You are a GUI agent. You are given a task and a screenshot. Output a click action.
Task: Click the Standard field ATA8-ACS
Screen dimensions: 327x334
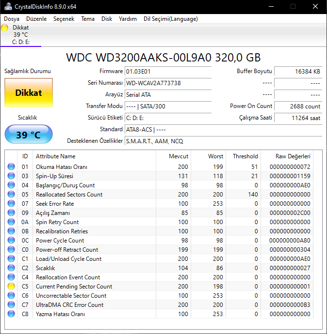pos(223,130)
